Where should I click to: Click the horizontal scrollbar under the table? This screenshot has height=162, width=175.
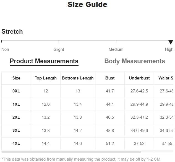[x=71, y=152]
